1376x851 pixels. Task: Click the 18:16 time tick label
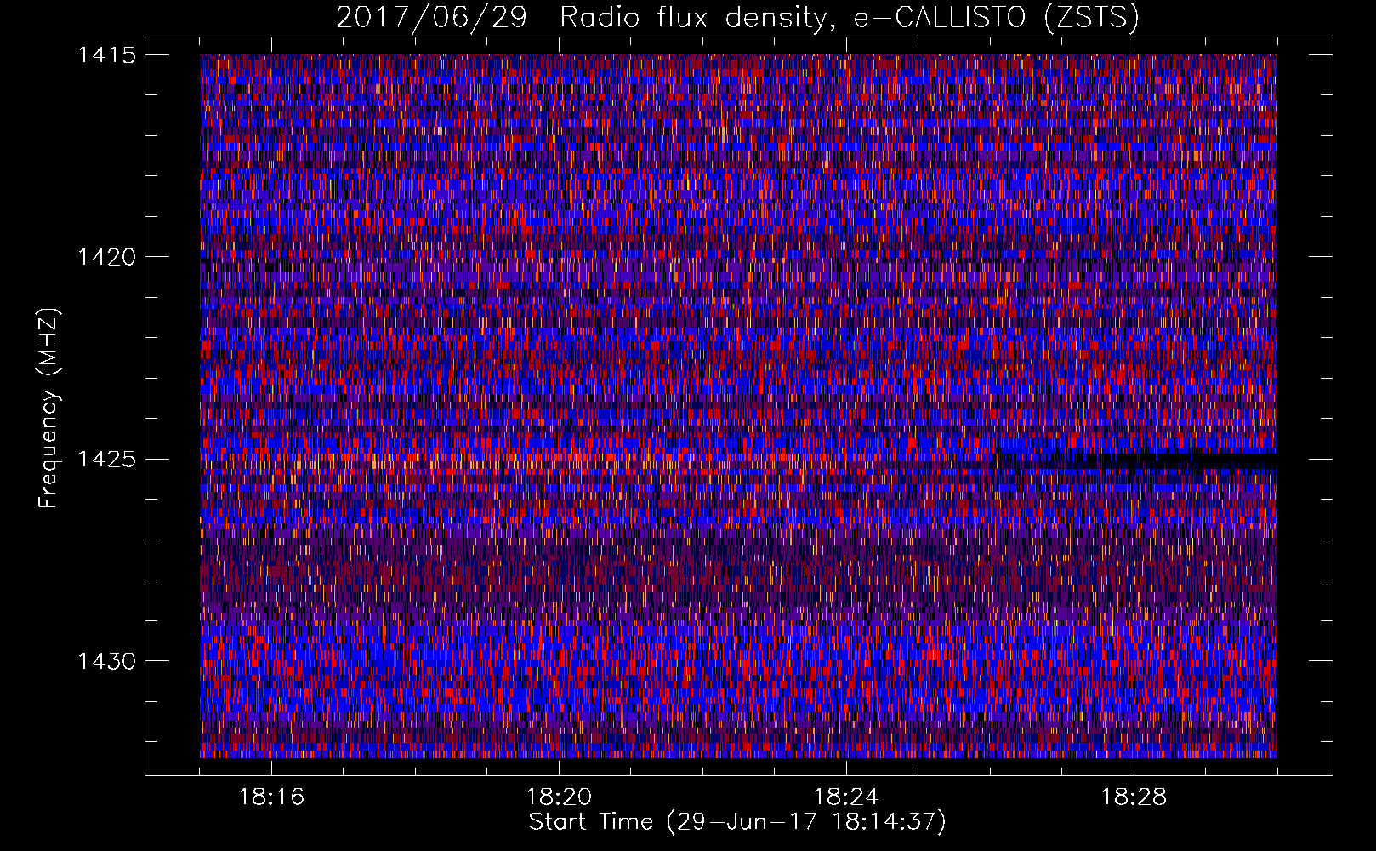click(271, 797)
